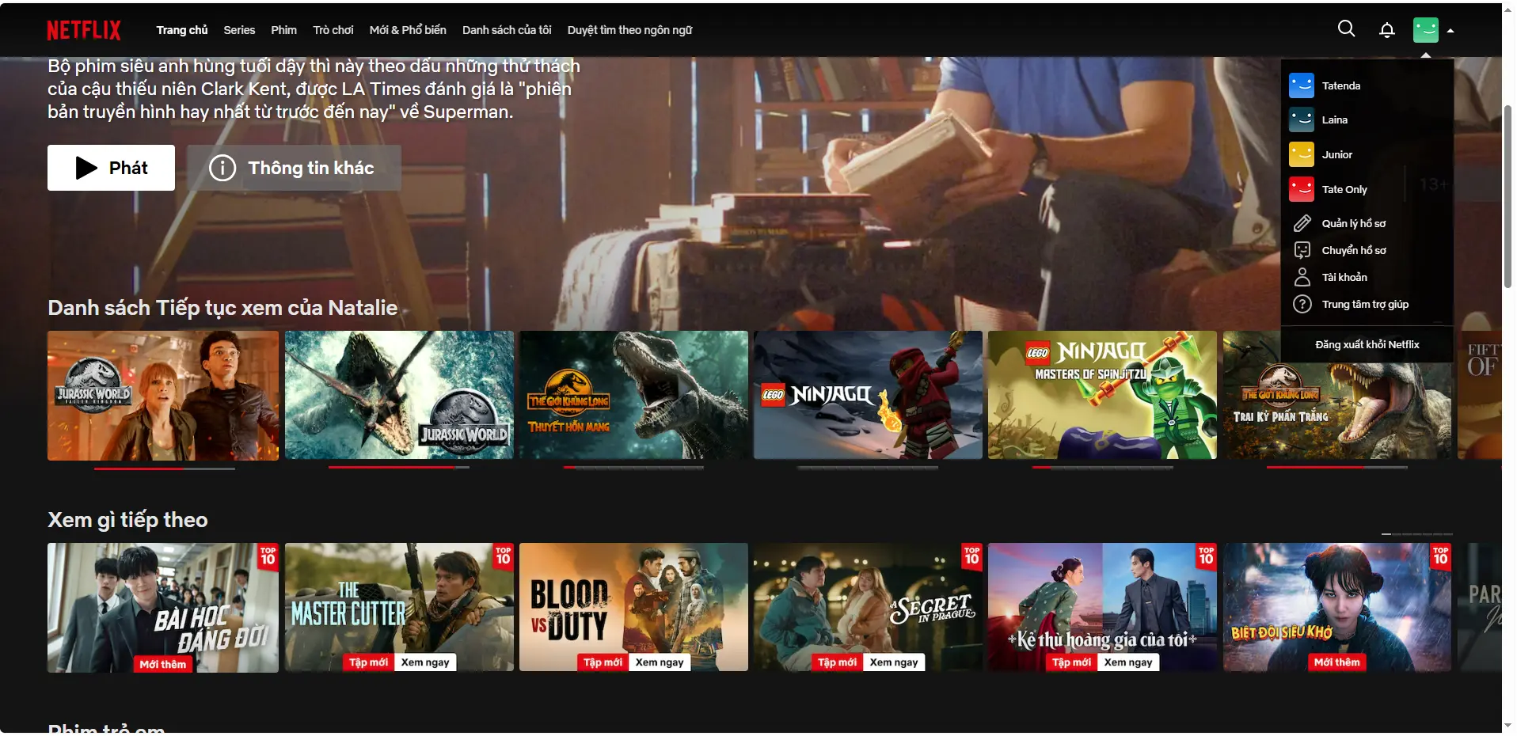This screenshot has width=1517, height=736.
Task: Open Trung tâm trợ giúp
Action: click(x=1367, y=304)
